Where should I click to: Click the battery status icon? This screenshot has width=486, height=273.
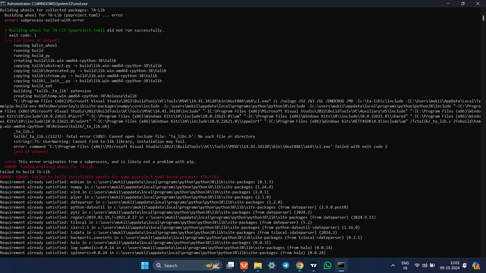click(x=432, y=265)
